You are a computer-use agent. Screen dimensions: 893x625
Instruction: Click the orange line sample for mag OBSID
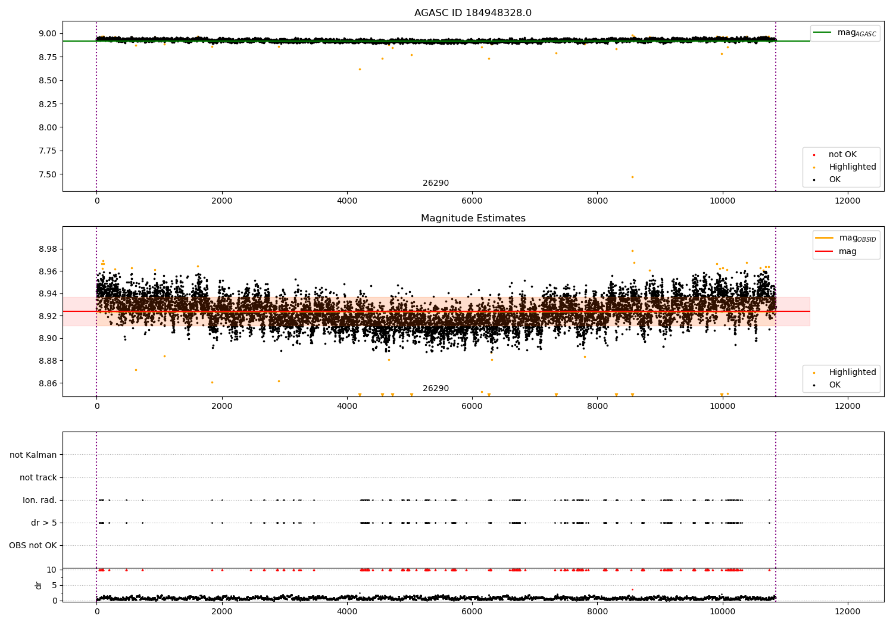click(824, 237)
